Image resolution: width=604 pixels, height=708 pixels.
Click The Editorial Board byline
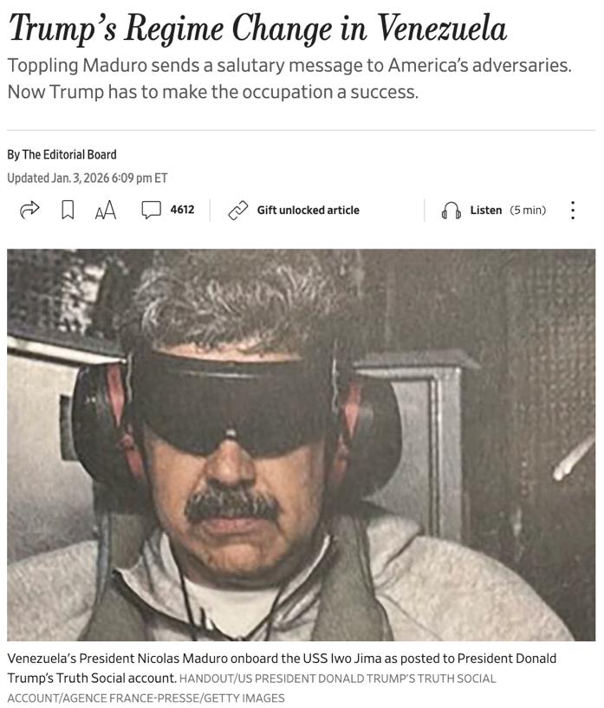pyautogui.click(x=69, y=155)
